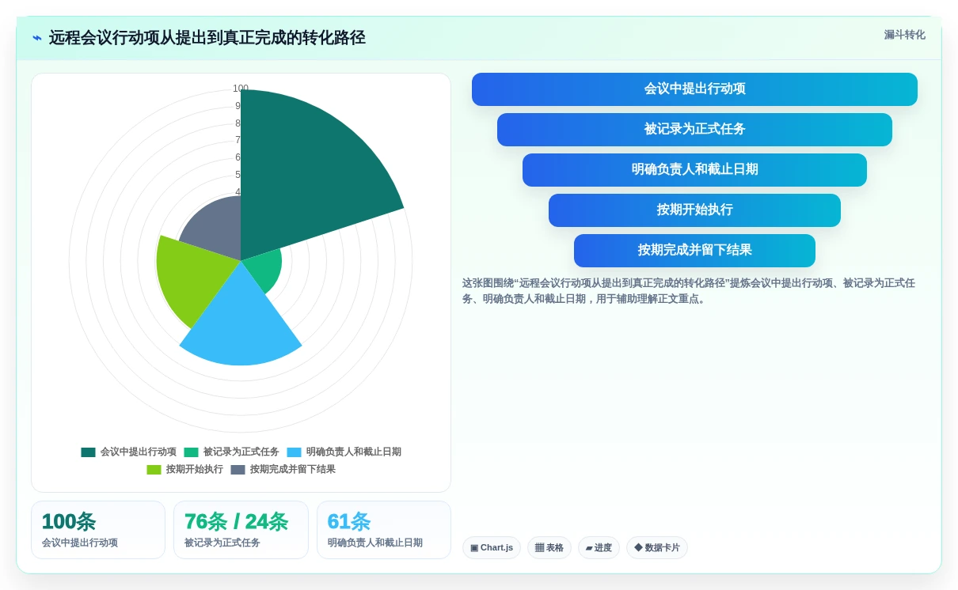The image size is (958, 590).
Task: Select the 会议中提出行动项 funnel bar
Action: click(x=694, y=89)
